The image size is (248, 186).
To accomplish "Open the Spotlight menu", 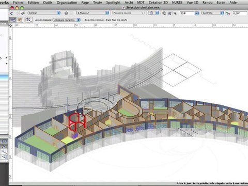I will [113, 3].
